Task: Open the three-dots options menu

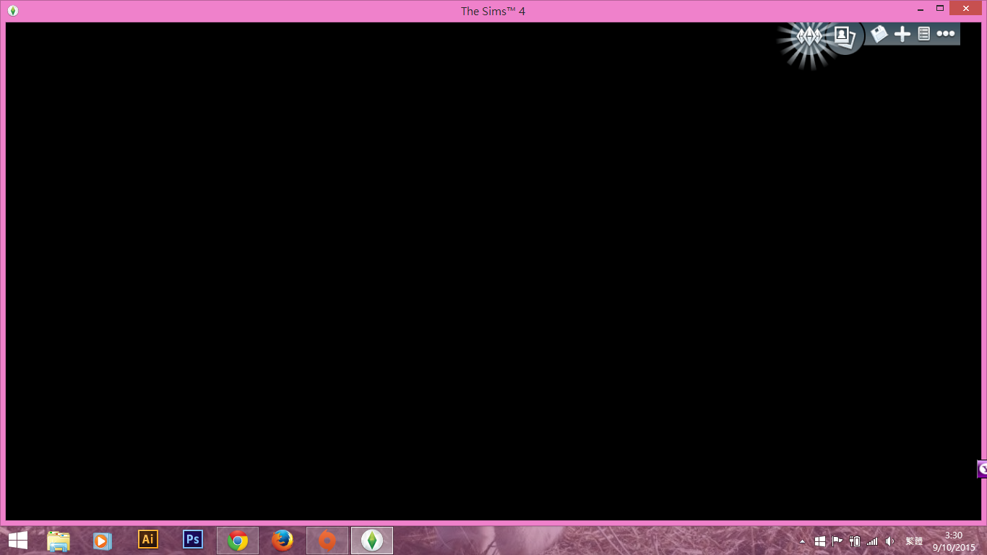Action: click(946, 34)
